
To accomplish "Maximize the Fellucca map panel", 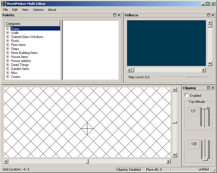I will pos(208,15).
